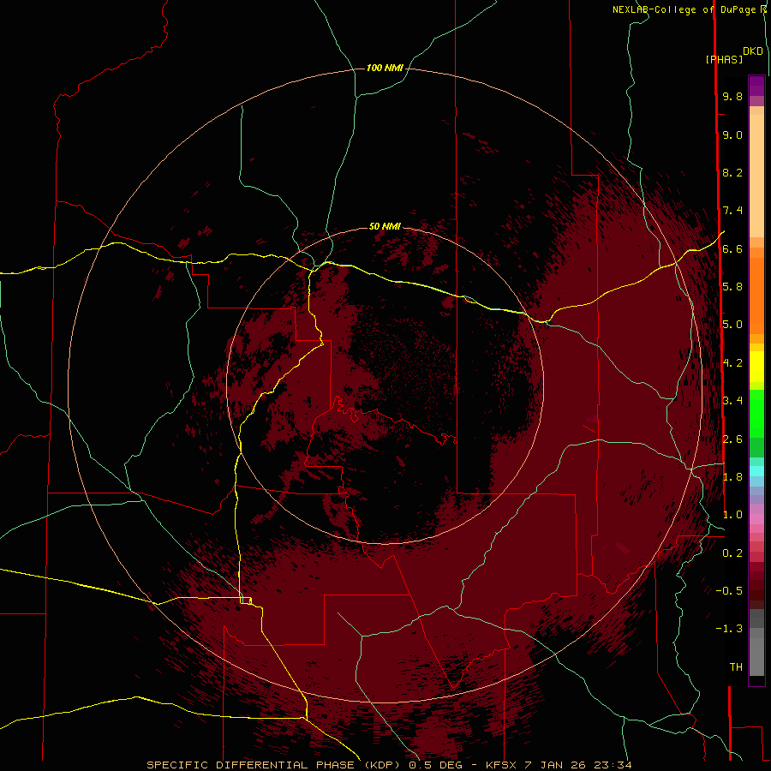
Task: Click the 5.8 scale value
Action: click(732, 287)
